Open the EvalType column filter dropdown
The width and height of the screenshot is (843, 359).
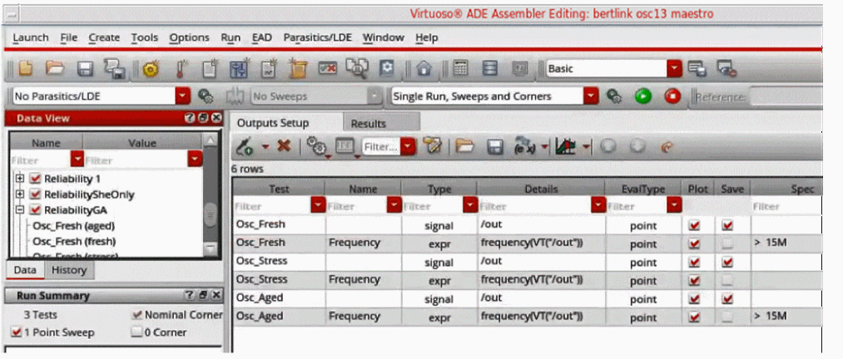coord(674,206)
